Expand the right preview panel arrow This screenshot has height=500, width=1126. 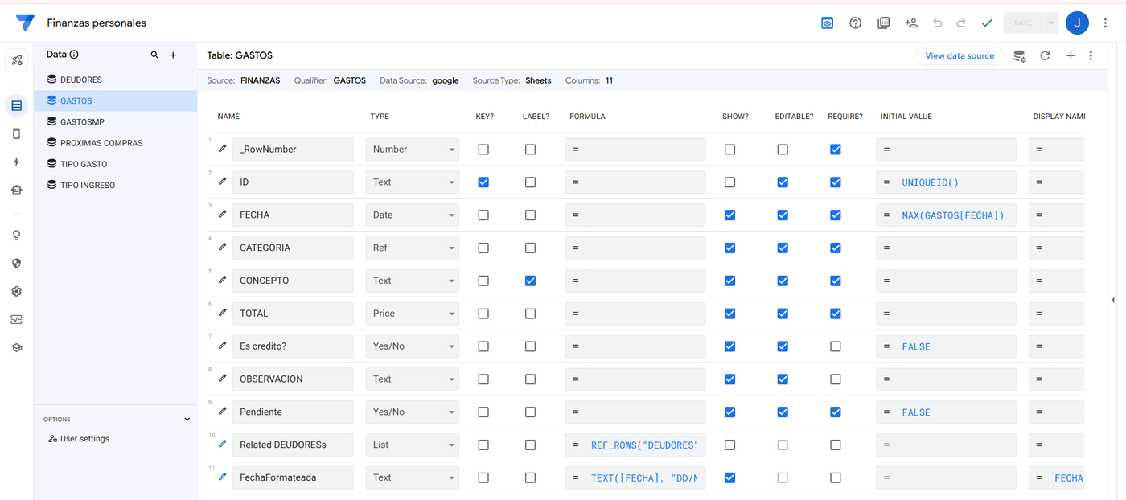tap(1112, 300)
